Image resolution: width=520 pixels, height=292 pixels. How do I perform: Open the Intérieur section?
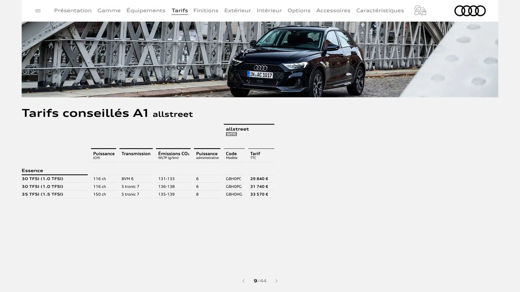point(269,11)
